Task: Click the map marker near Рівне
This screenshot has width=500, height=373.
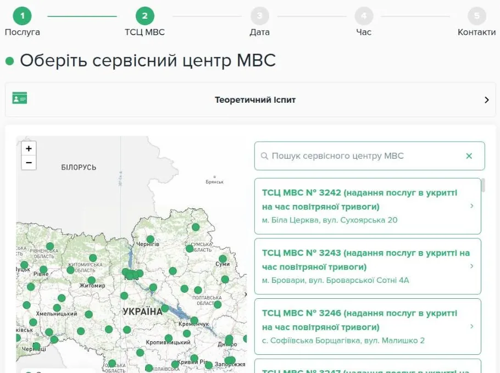Action: click(44, 270)
